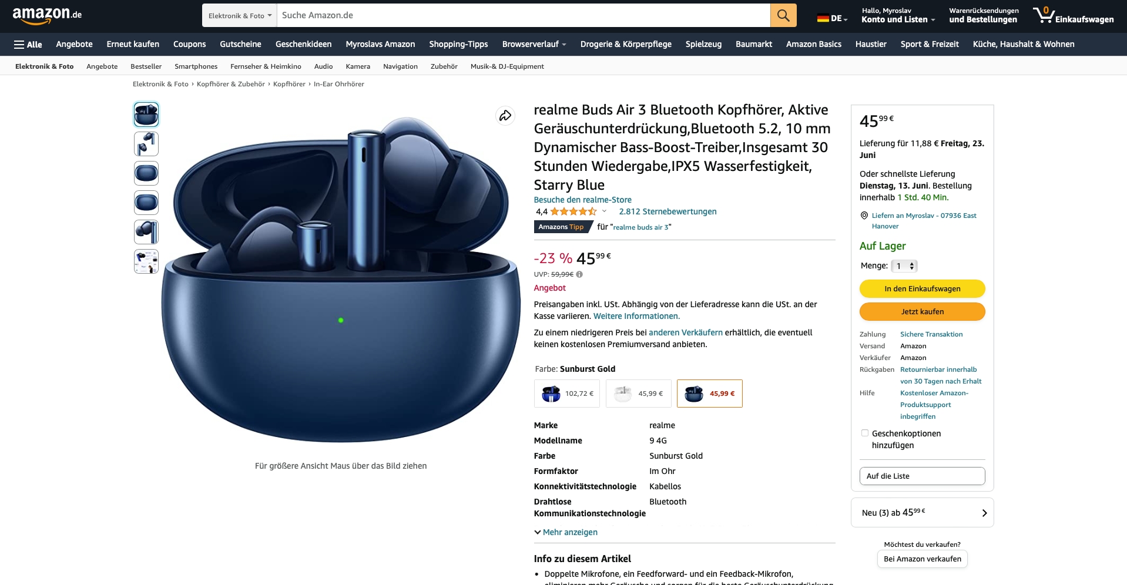This screenshot has height=585, width=1127.
Task: Expand the rating breakdown chevron next to stars
Action: tap(604, 211)
